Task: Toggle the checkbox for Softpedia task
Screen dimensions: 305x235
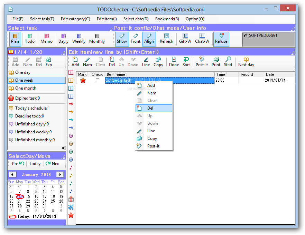Action: point(98,80)
